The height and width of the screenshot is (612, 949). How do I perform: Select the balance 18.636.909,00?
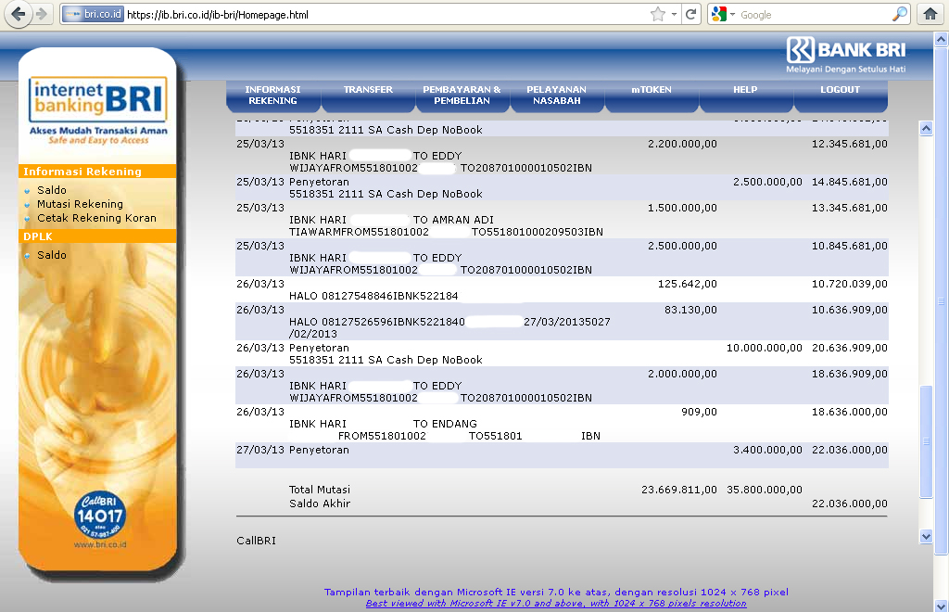point(850,374)
